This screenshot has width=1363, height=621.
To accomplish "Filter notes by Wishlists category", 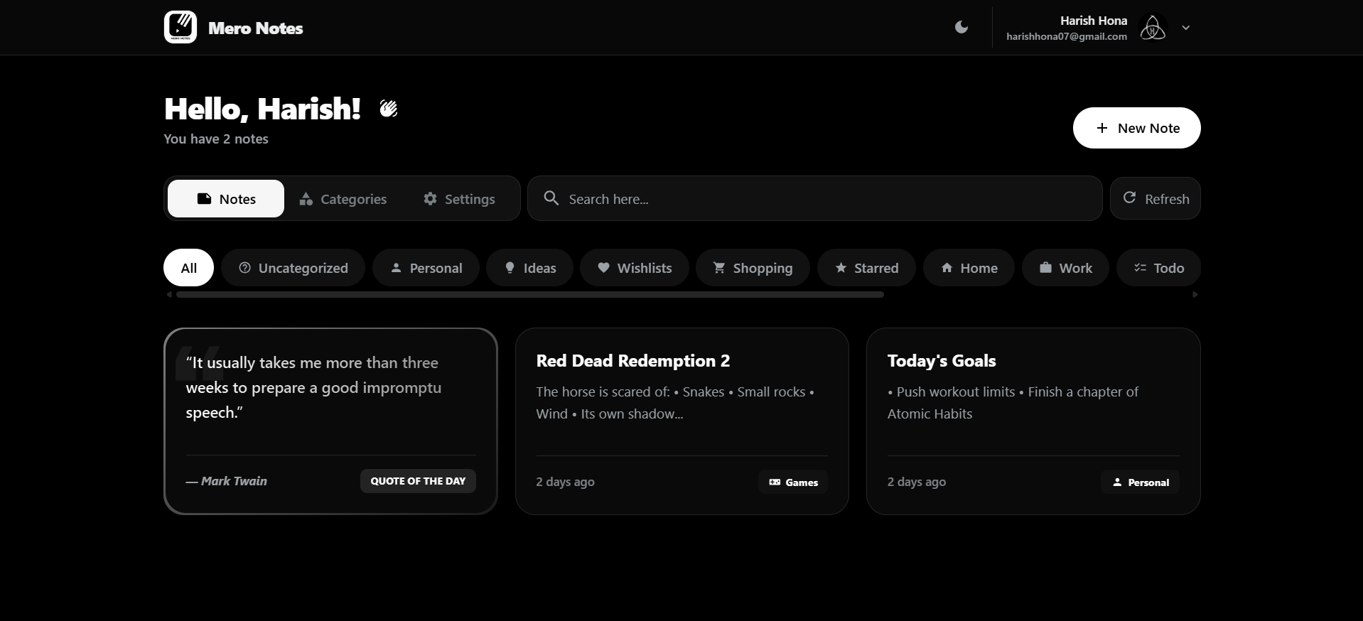I will (635, 268).
